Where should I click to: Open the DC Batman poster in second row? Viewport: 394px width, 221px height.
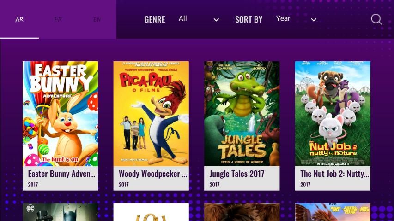pos(61,212)
